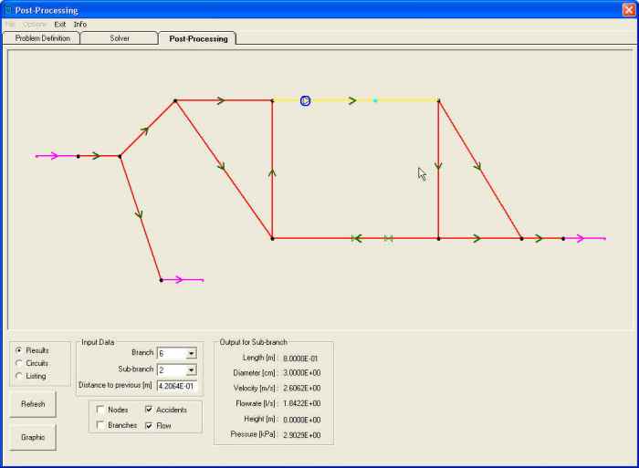Open the Info menu

point(80,24)
